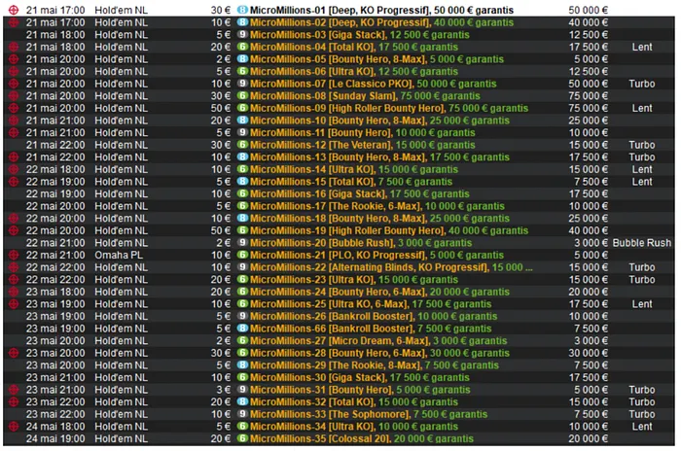Click the 8-max badge of MicroMillions-05
This screenshot has width=681, height=451.
point(242,58)
